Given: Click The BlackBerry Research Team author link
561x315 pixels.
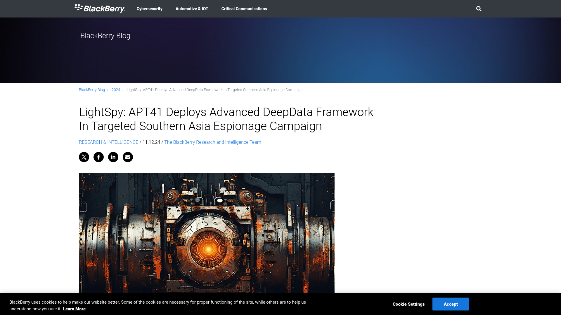Looking at the screenshot, I should [x=213, y=142].
